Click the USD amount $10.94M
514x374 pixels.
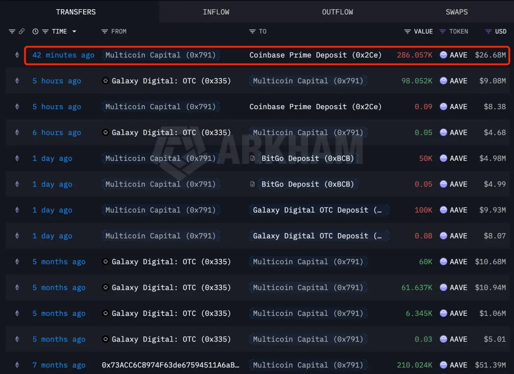click(x=490, y=287)
